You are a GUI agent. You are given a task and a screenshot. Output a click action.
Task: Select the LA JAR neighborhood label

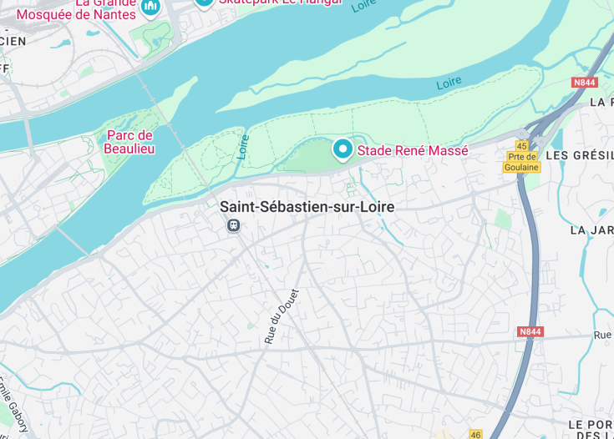point(591,230)
